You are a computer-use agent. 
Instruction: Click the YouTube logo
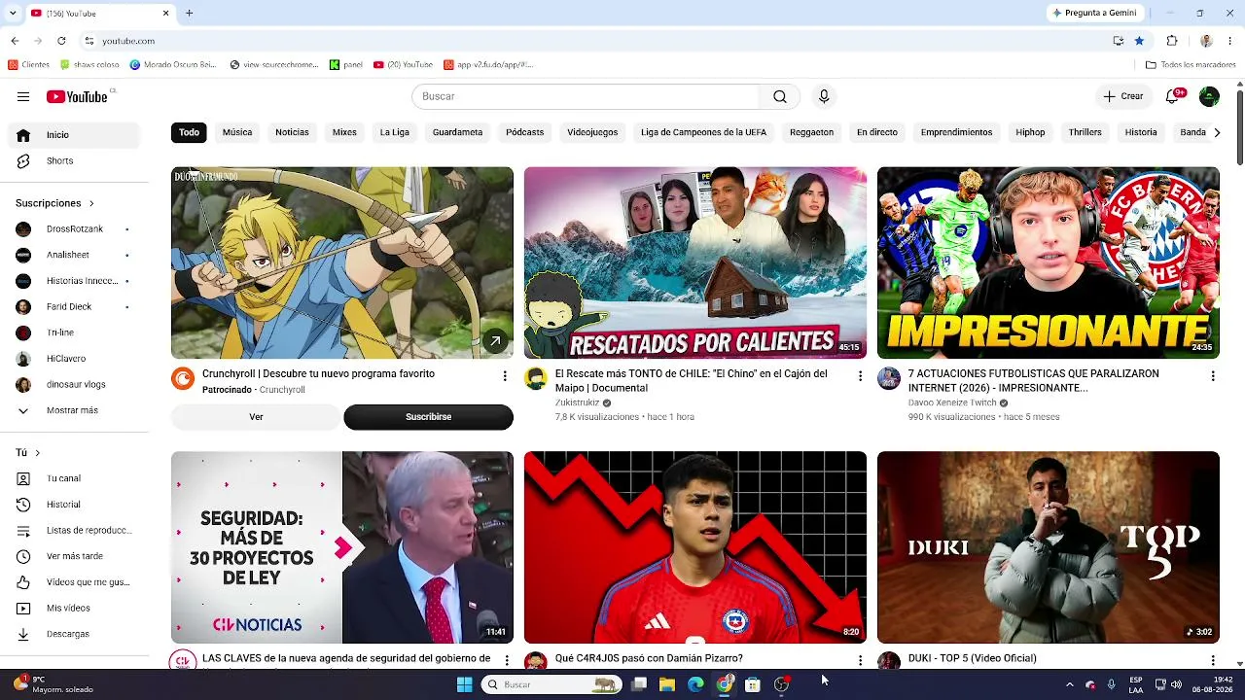coord(77,96)
